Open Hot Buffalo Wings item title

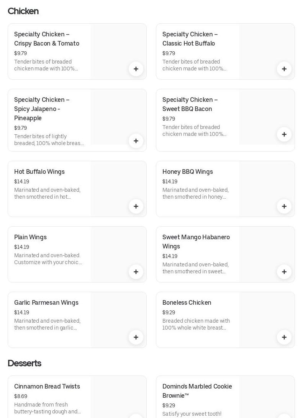tap(39, 172)
